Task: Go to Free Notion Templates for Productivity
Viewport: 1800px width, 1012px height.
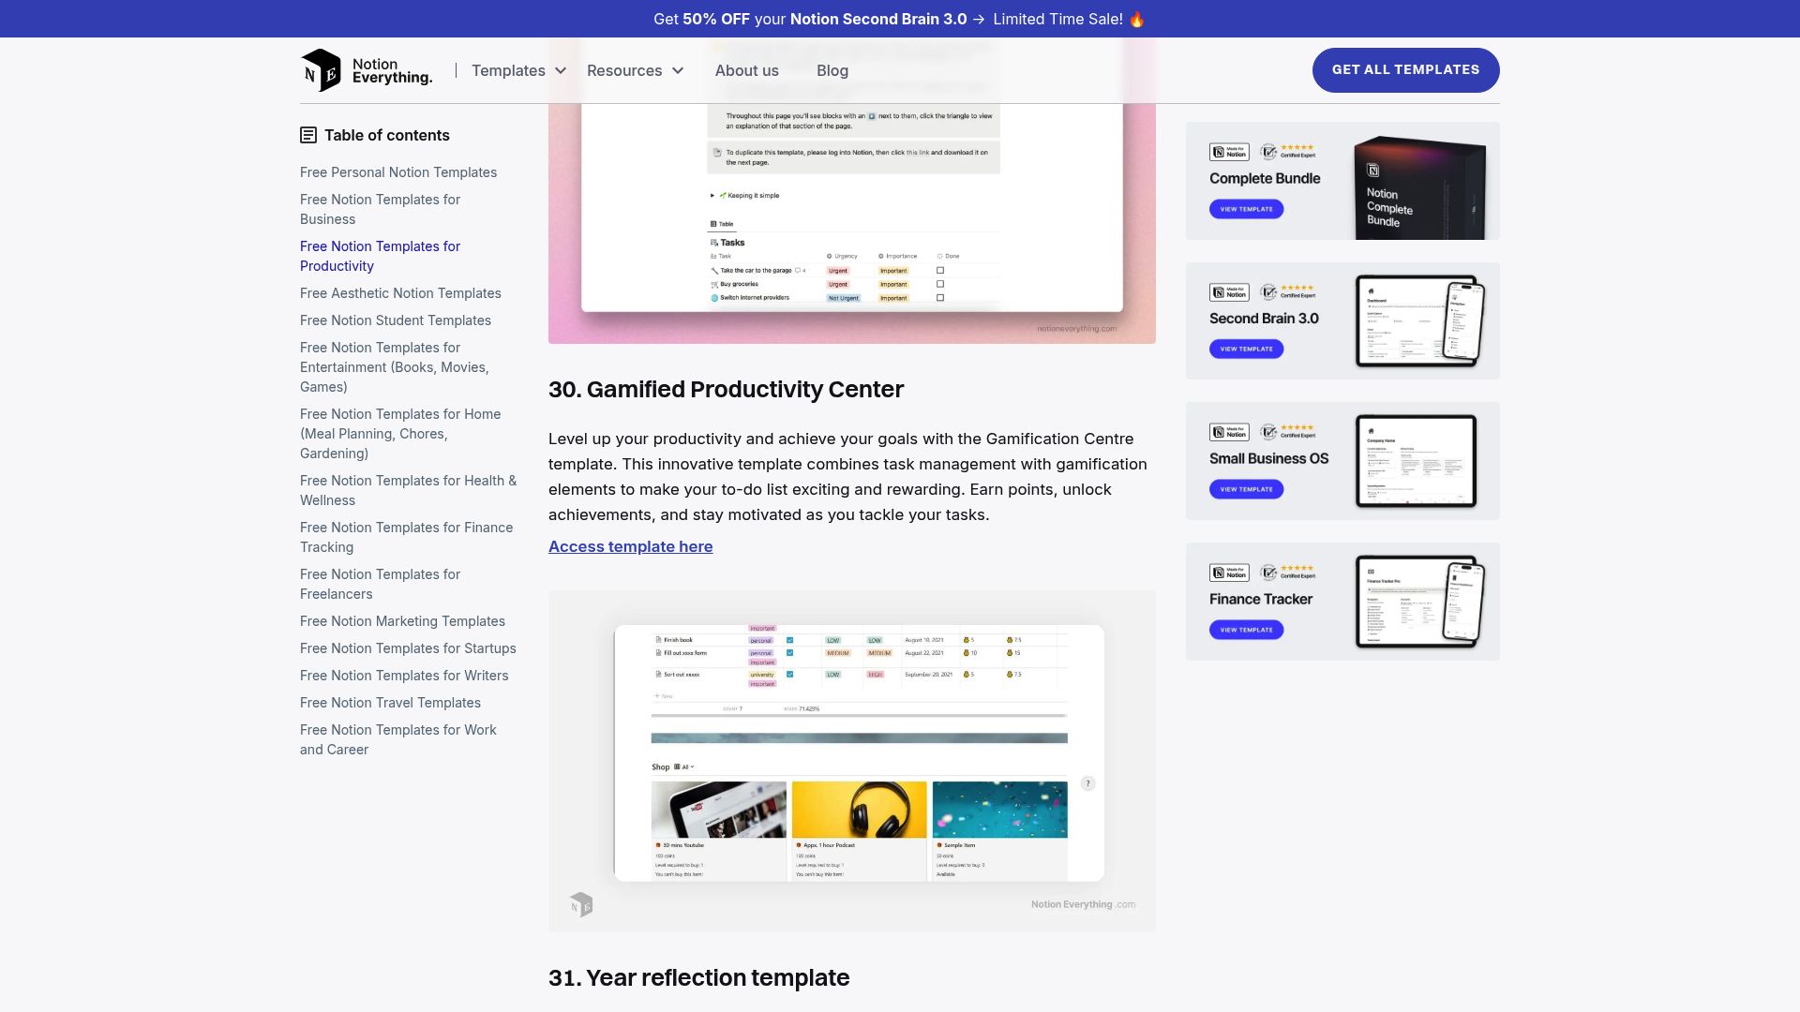Action: pyautogui.click(x=380, y=256)
